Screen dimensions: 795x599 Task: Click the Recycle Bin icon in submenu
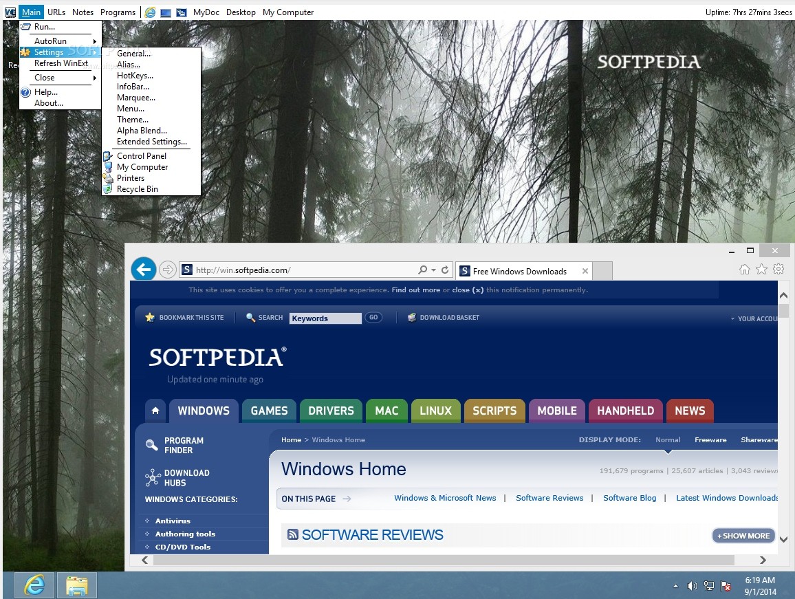click(107, 189)
